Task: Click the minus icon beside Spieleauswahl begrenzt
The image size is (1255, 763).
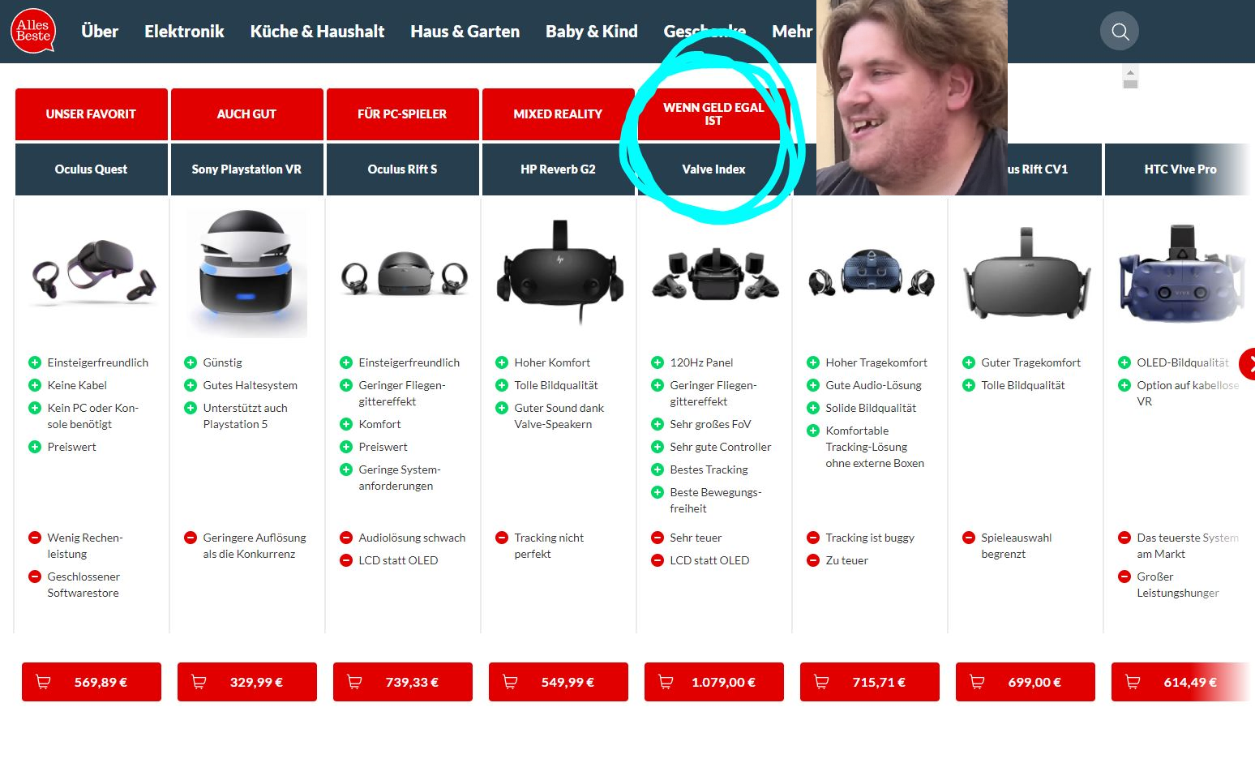Action: tap(969, 538)
